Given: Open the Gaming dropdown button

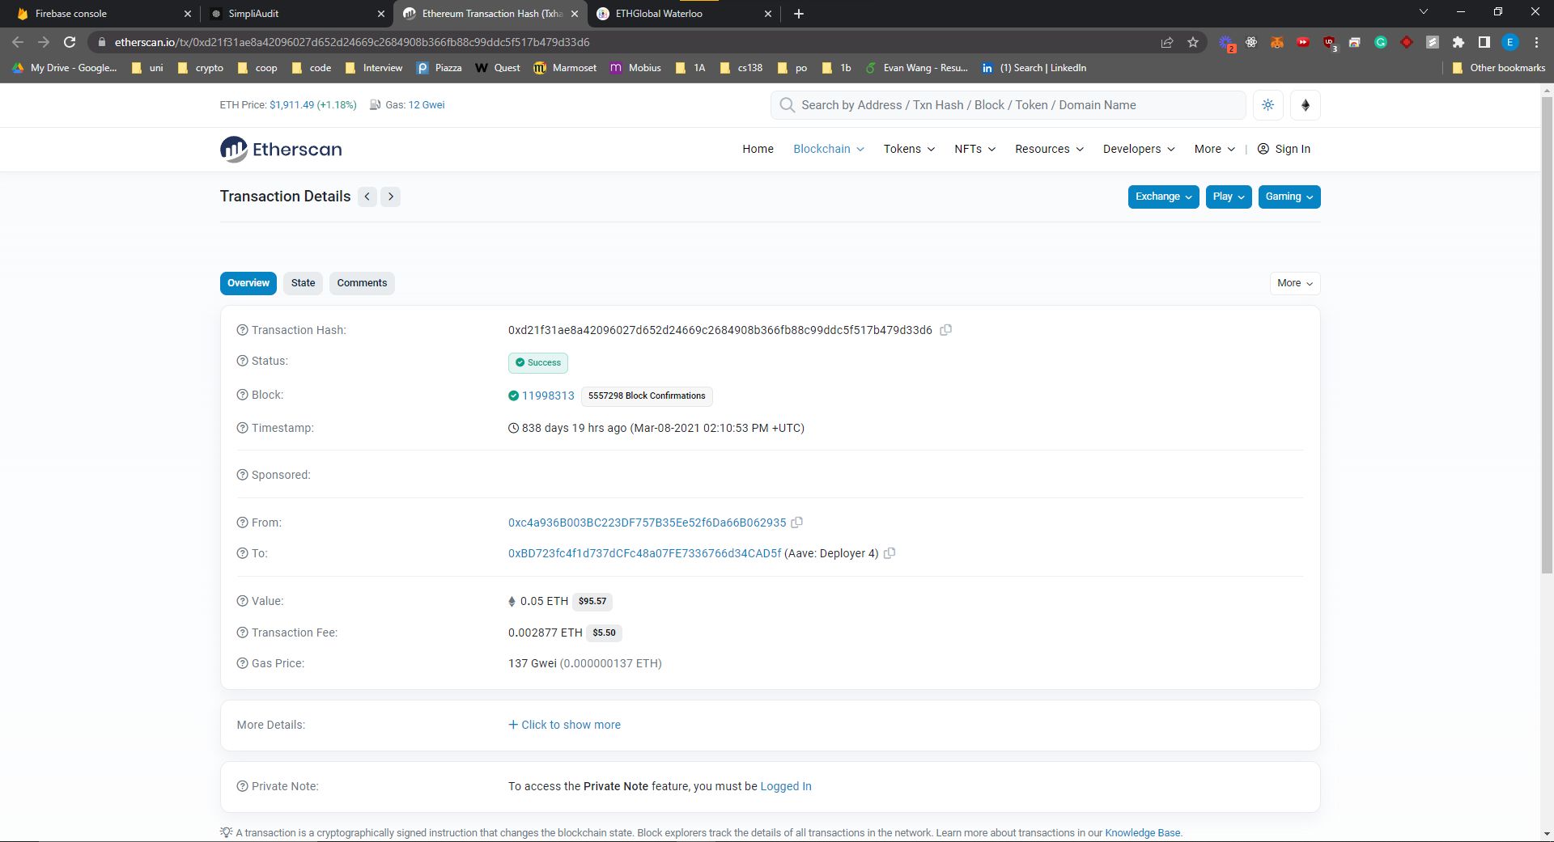Looking at the screenshot, I should pyautogui.click(x=1289, y=197).
